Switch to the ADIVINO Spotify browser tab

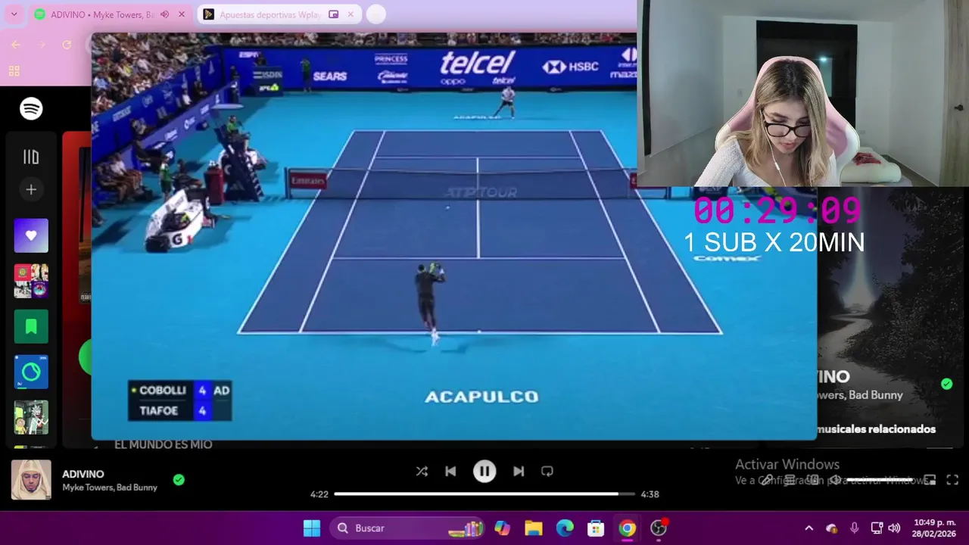coord(111,14)
